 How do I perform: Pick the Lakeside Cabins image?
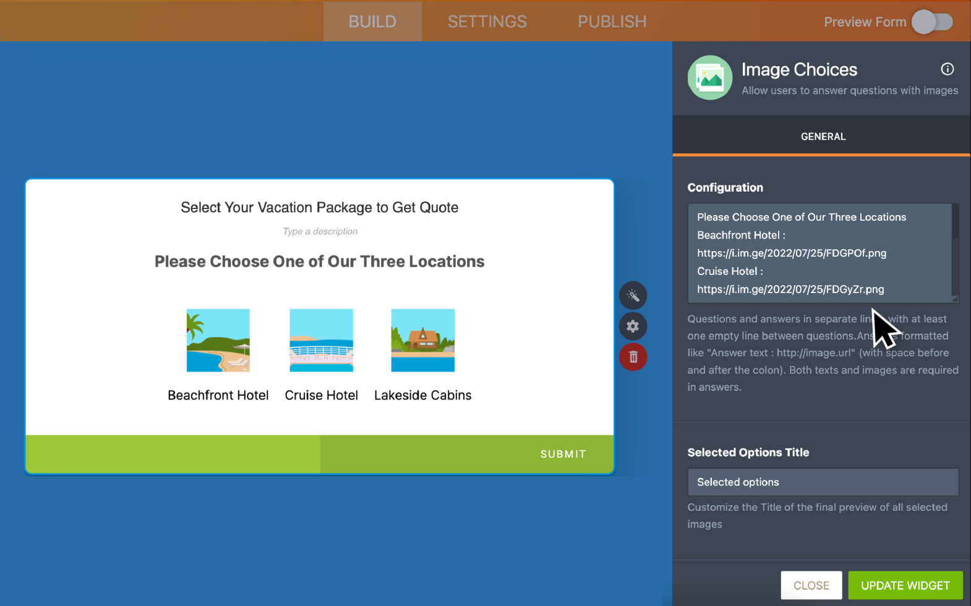422,340
